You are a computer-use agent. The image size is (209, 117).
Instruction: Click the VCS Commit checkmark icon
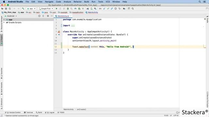point(108,9)
